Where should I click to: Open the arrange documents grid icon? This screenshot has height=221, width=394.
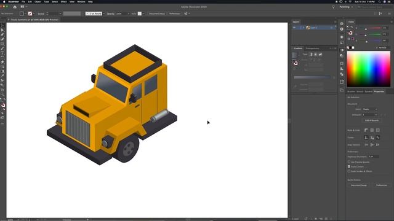(22, 7)
